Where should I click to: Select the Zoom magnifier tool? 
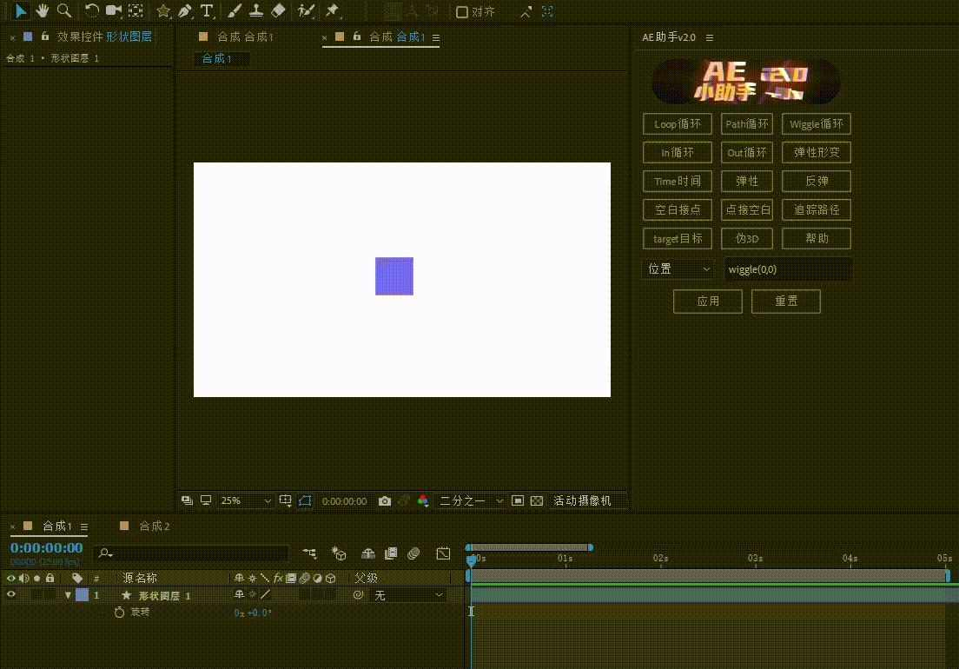tap(63, 11)
